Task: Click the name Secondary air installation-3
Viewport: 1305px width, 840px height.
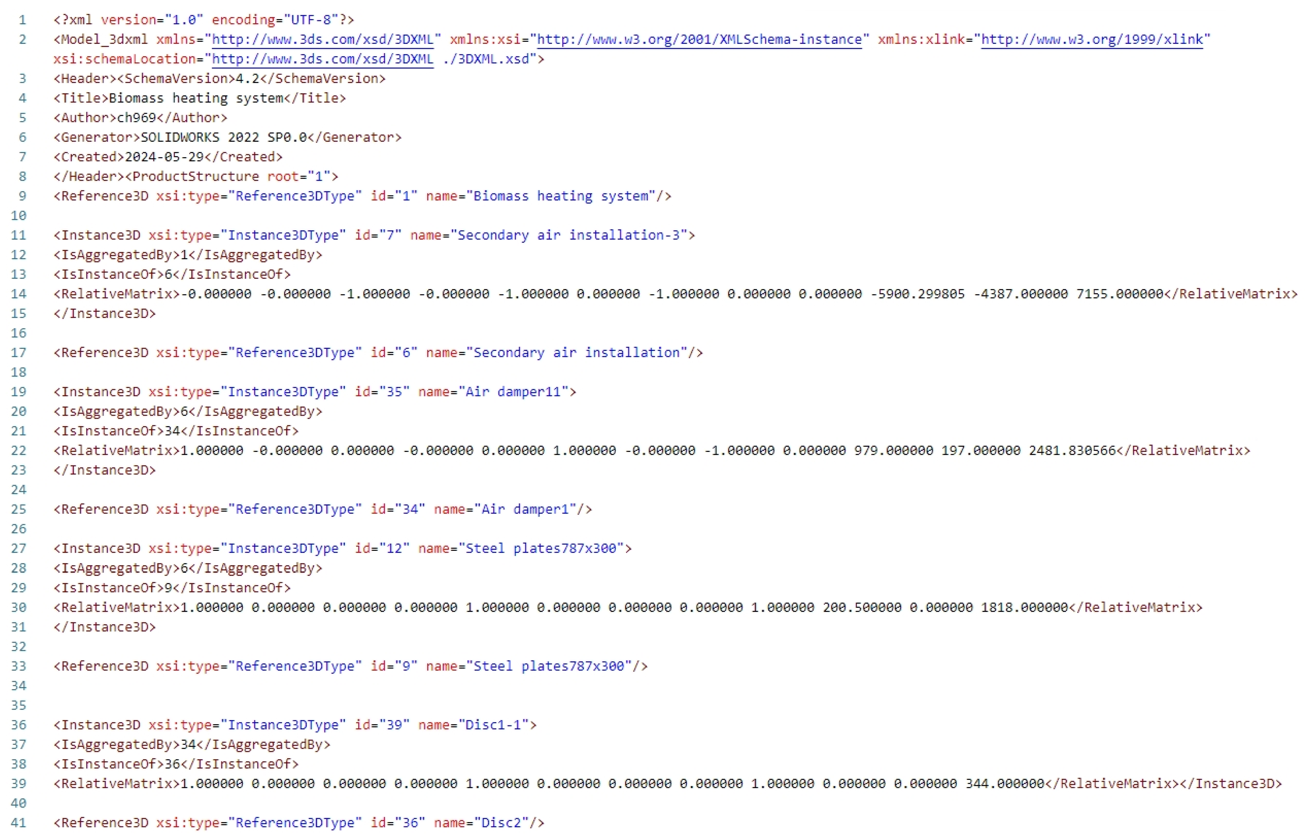Action: [568, 235]
